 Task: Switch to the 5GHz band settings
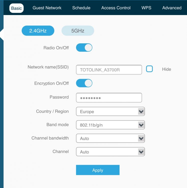tap(78, 31)
